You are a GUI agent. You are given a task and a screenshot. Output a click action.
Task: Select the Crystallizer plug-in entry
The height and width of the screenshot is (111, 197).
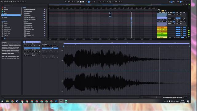tap(29, 11)
